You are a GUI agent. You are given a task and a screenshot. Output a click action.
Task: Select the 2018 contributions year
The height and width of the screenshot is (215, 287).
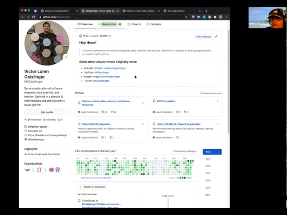click(x=208, y=166)
